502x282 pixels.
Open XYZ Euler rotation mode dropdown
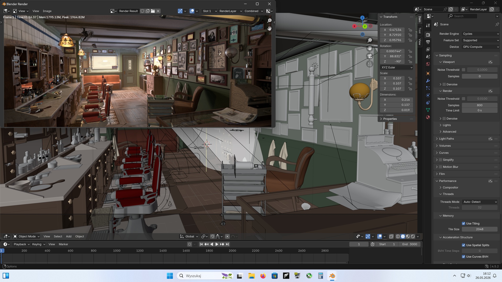coord(396,67)
